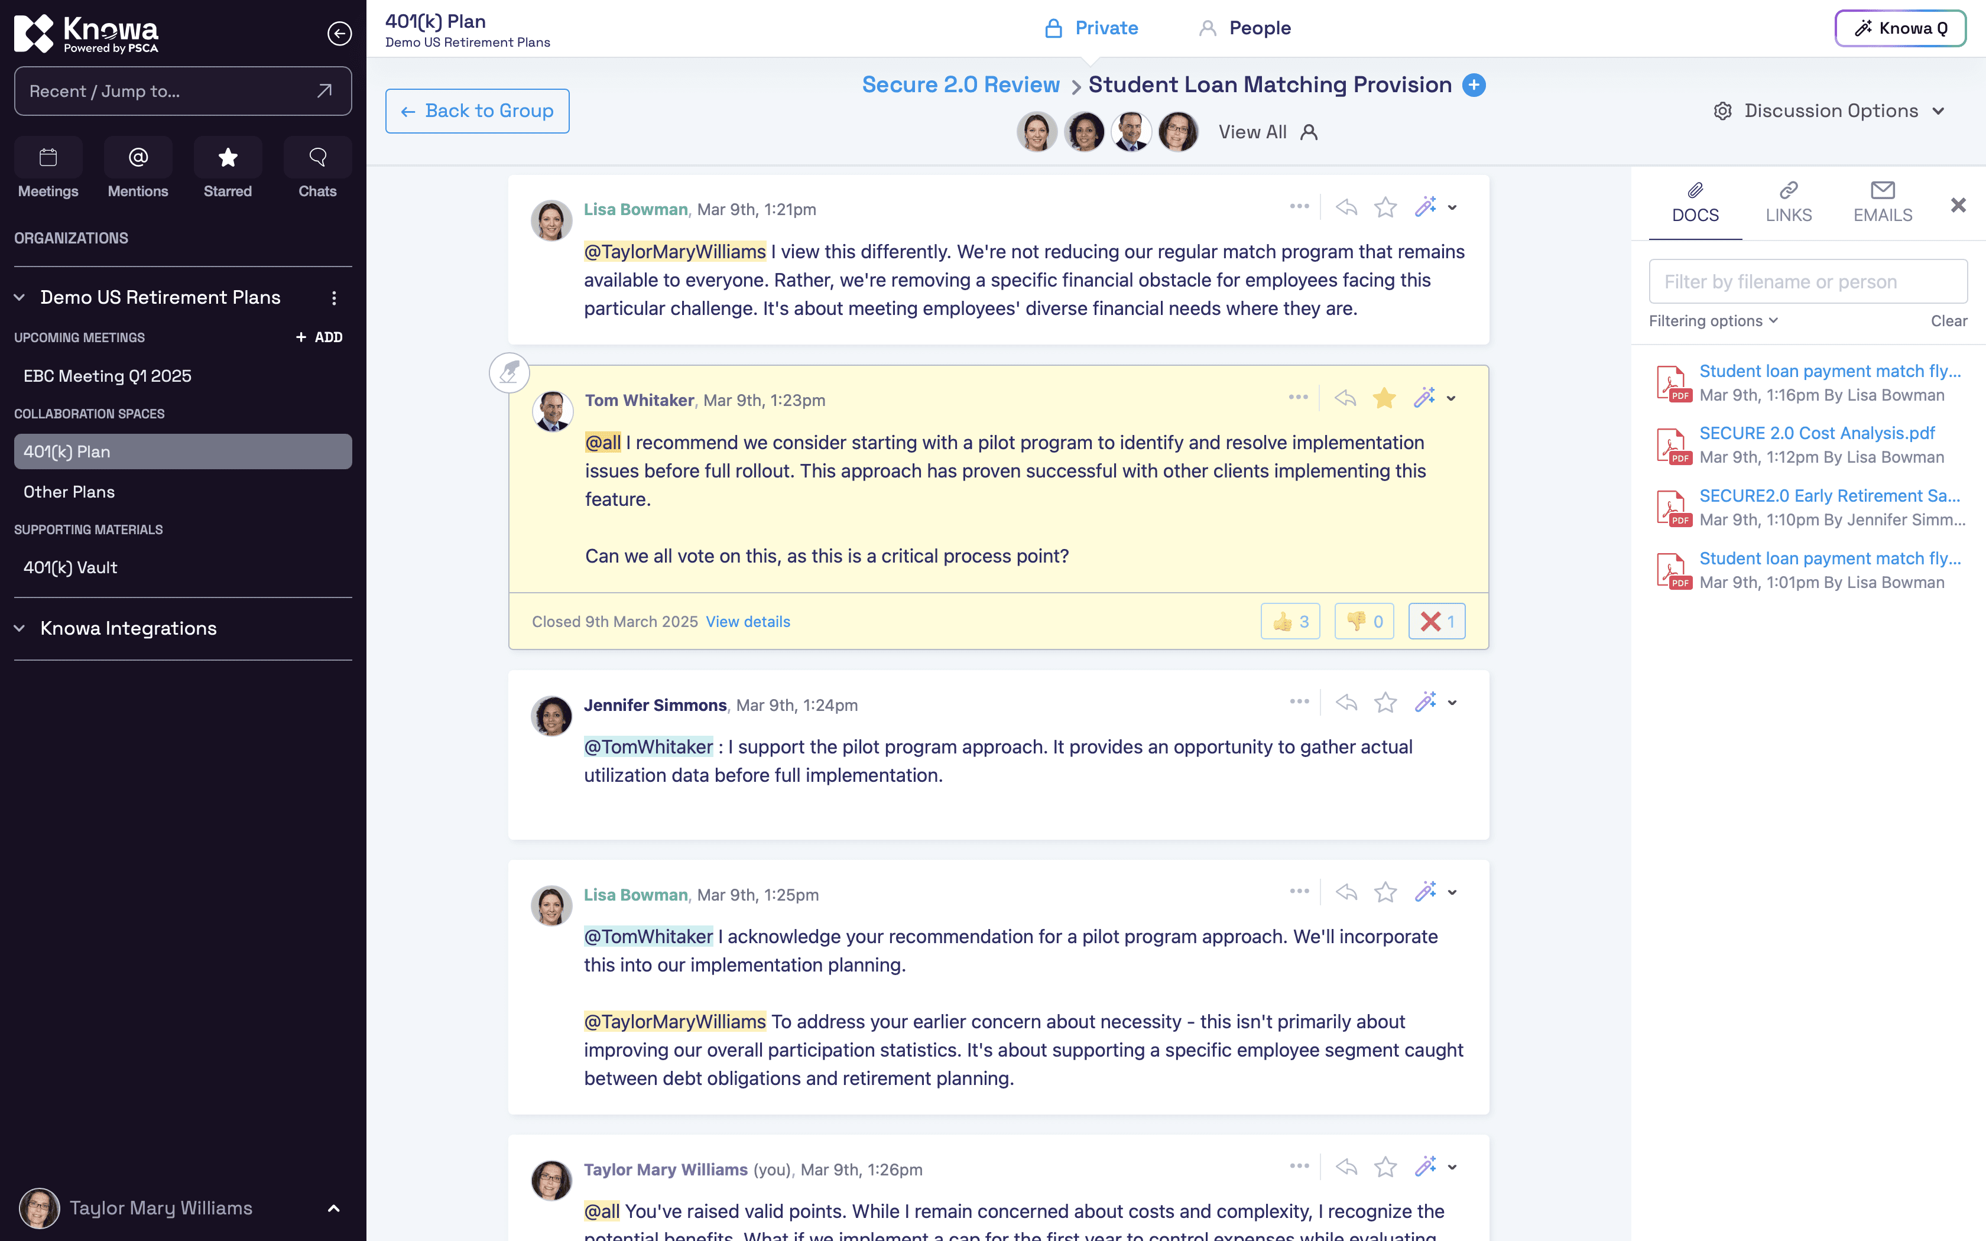Open the Filtering options dropdown
Image resolution: width=1986 pixels, height=1241 pixels.
tap(1714, 321)
